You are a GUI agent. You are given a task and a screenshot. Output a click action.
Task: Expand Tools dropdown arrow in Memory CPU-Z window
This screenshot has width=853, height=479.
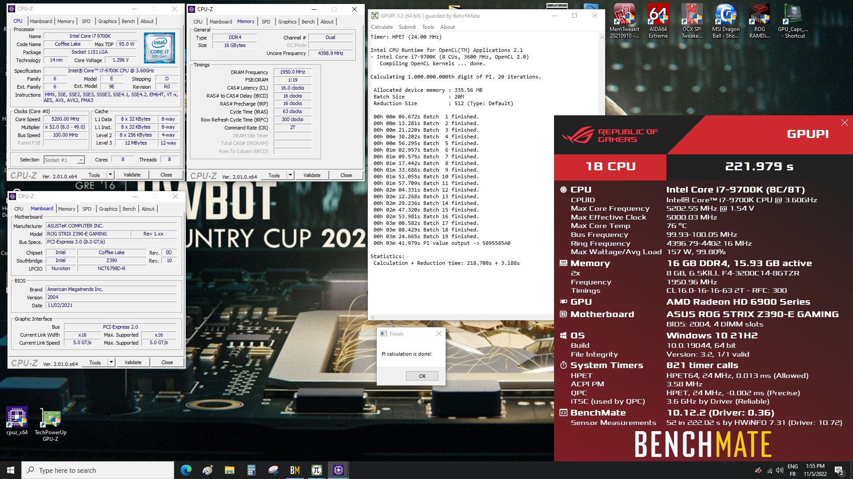tap(291, 175)
